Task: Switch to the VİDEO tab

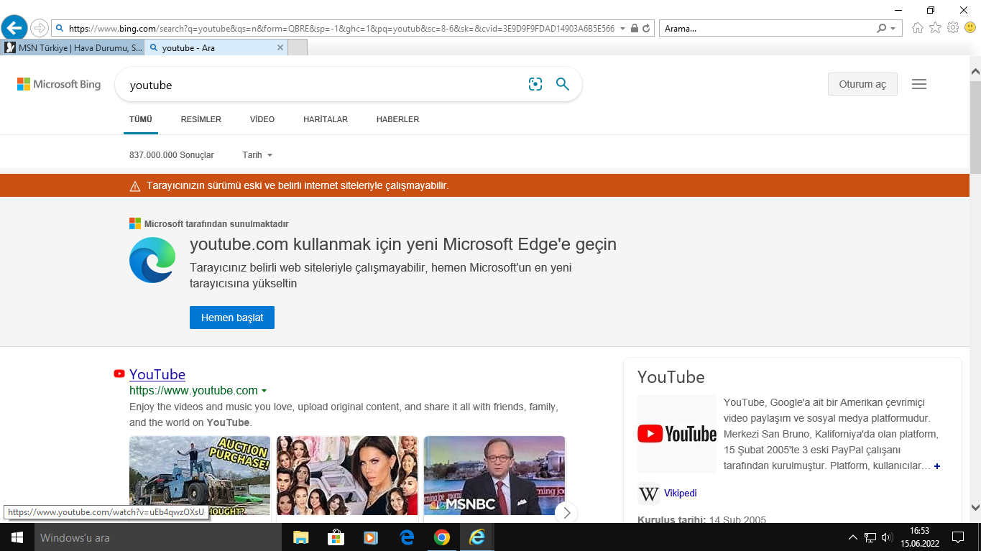Action: click(262, 119)
